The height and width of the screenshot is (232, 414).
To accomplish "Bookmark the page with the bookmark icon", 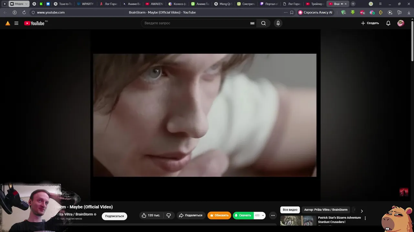I will (x=292, y=13).
